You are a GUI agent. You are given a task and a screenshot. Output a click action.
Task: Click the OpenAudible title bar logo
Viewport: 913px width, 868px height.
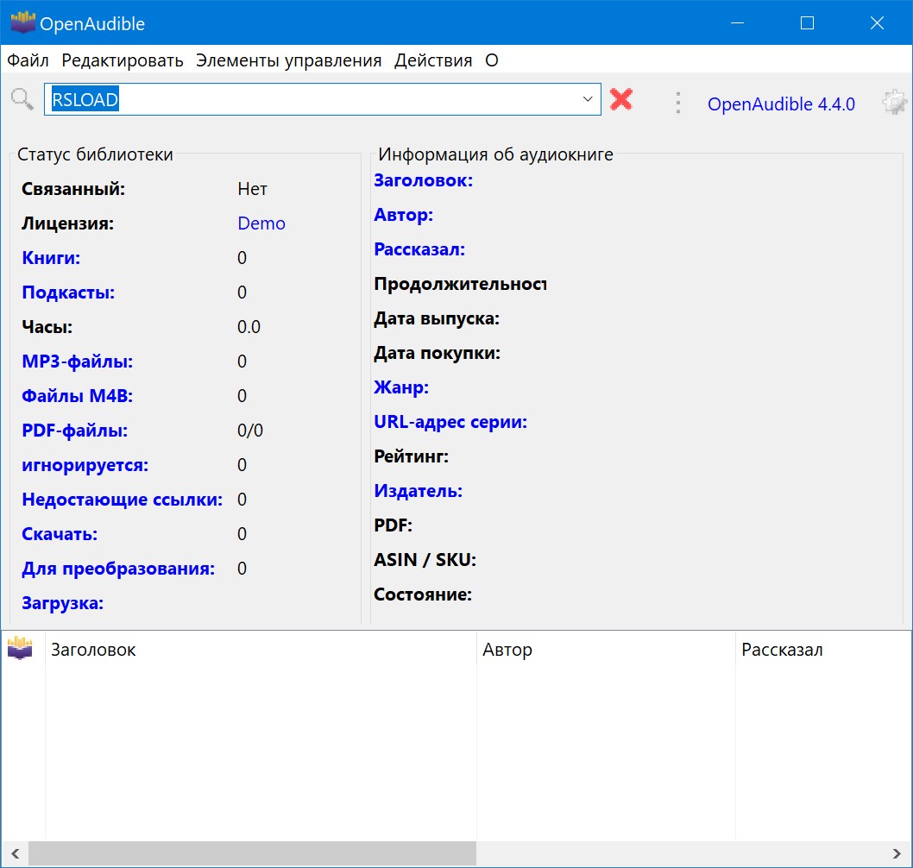pos(23,22)
